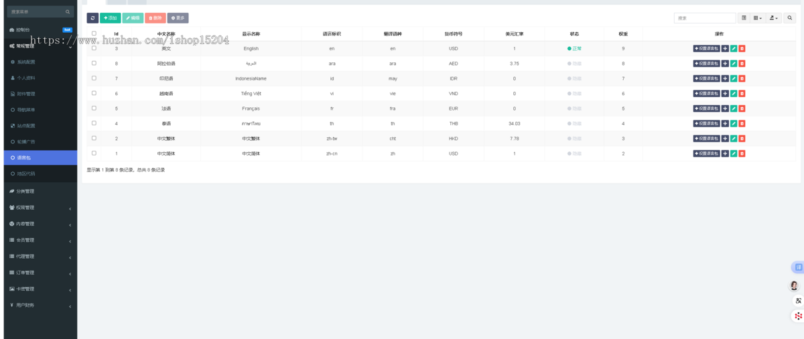
Task: Click the table toggle view icon
Action: tap(744, 18)
